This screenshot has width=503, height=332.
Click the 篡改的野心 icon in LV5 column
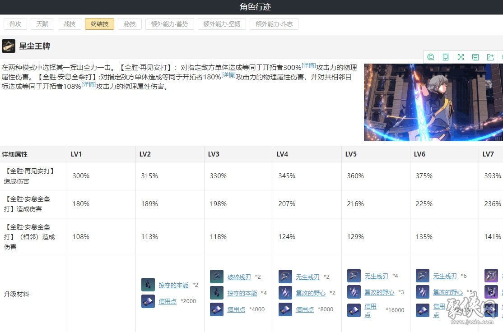[x=354, y=291]
